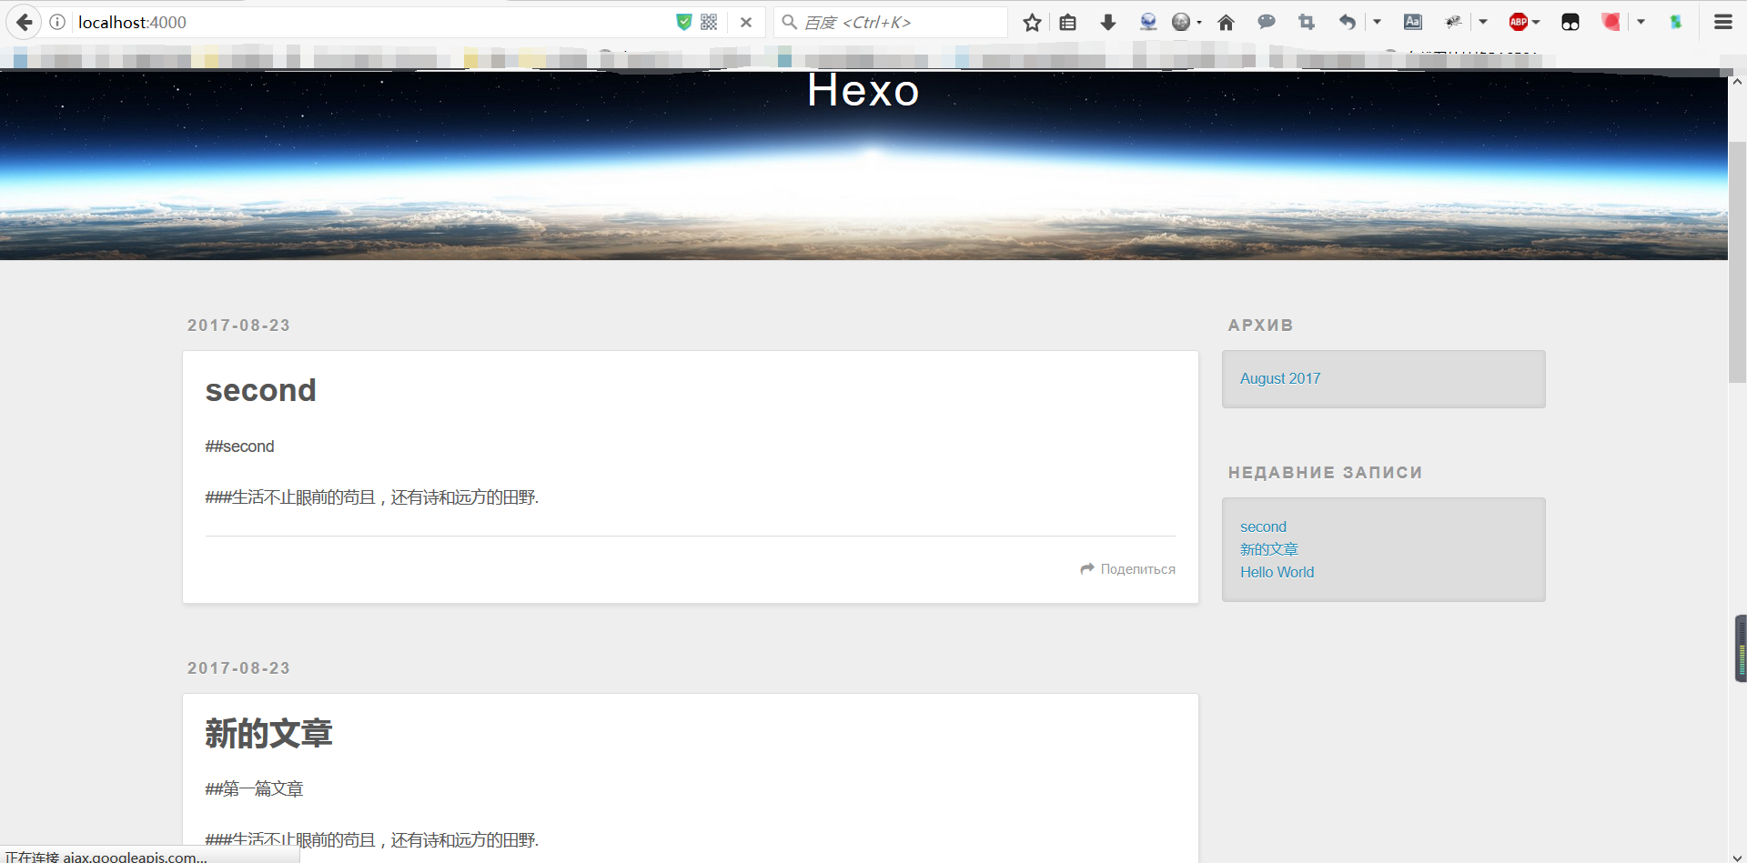Click the green shield icon in address bar
1747x863 pixels.
pyautogui.click(x=684, y=22)
